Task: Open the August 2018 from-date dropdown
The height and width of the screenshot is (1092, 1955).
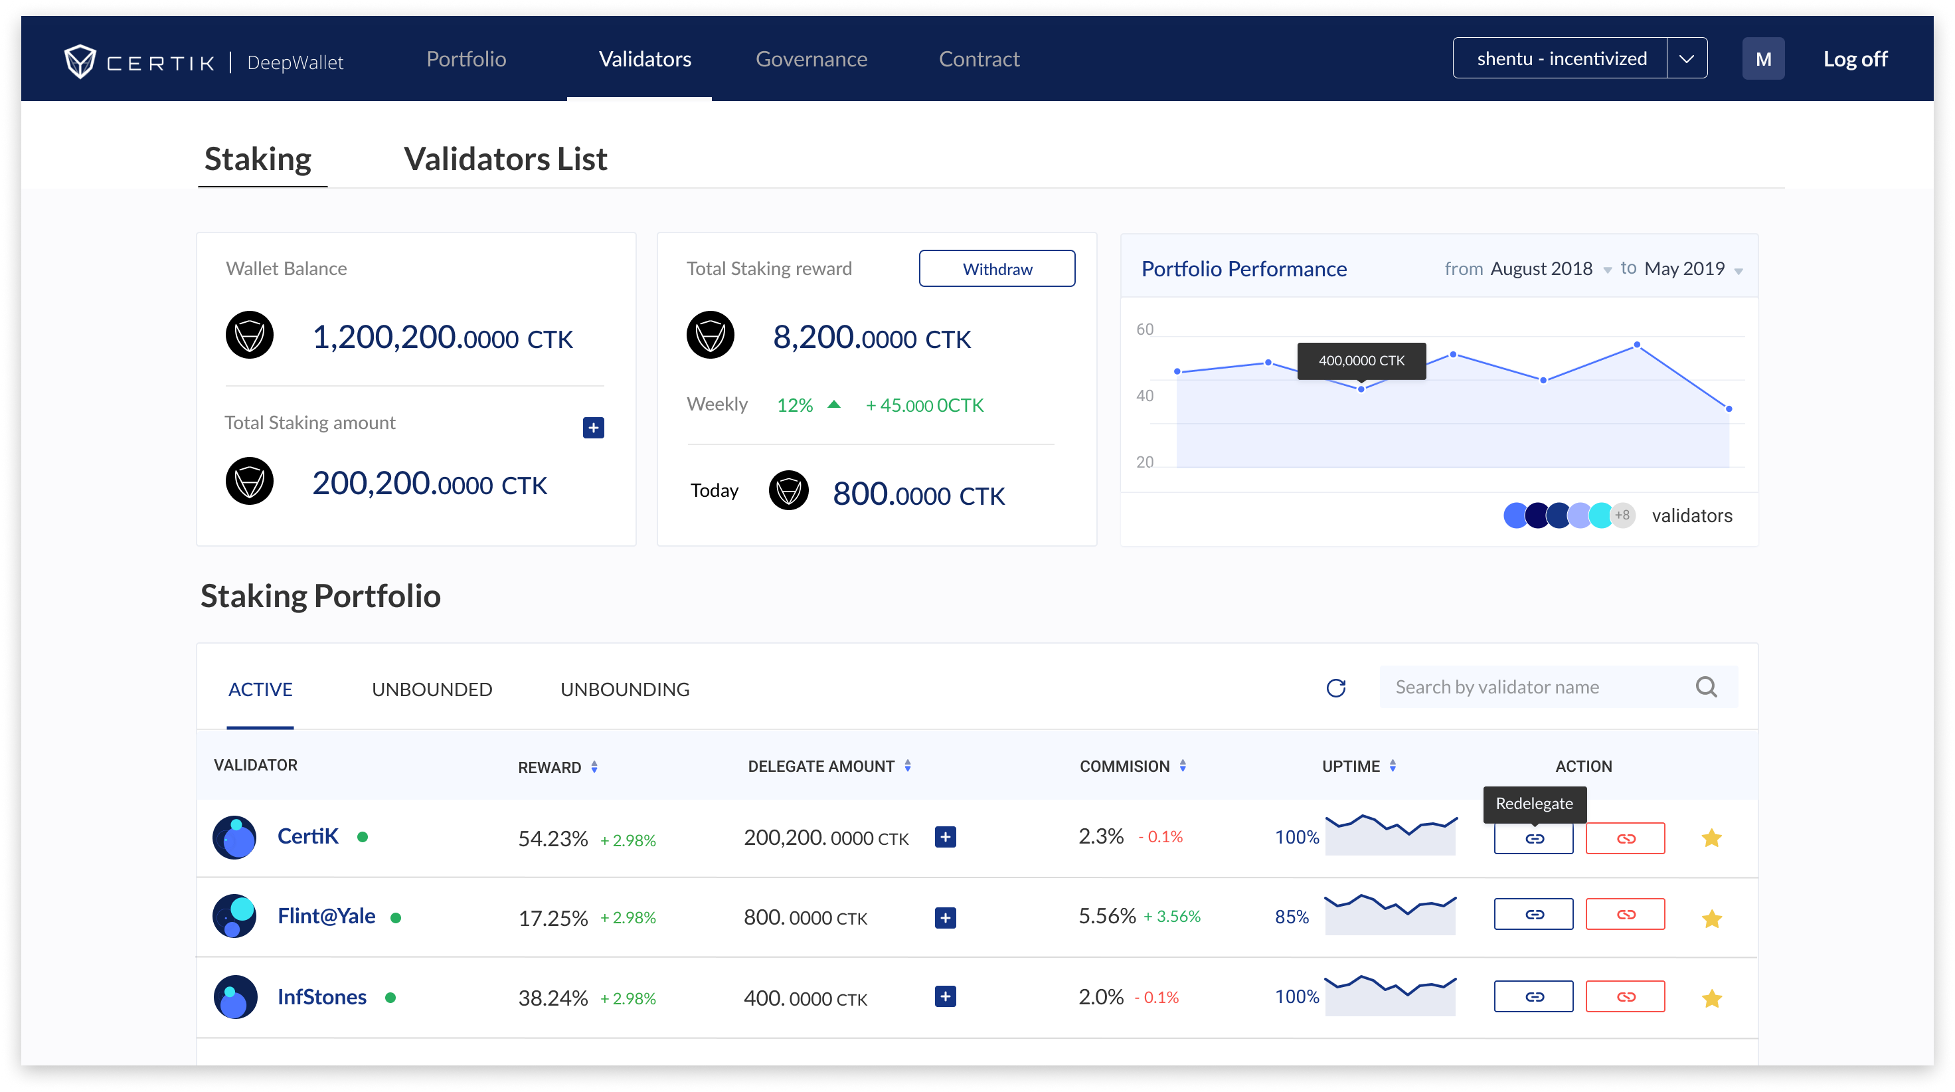Action: pyautogui.click(x=1606, y=270)
